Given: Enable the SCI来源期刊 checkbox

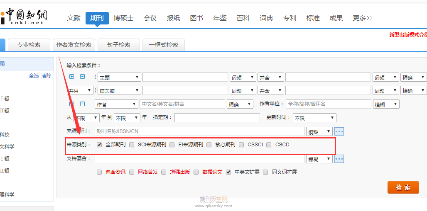Looking at the screenshot, I should [x=132, y=145].
